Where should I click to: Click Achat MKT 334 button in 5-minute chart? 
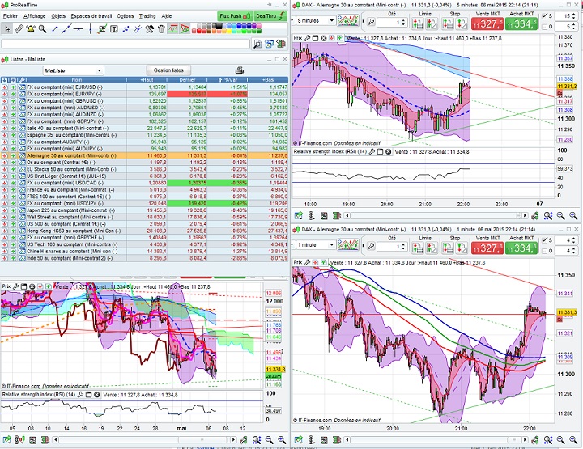521,23
